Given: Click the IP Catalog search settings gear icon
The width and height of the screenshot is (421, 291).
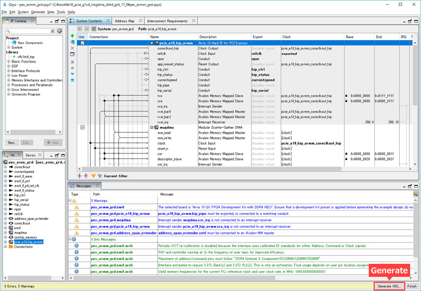Looking at the screenshot, I should pyautogui.click(x=60, y=31).
